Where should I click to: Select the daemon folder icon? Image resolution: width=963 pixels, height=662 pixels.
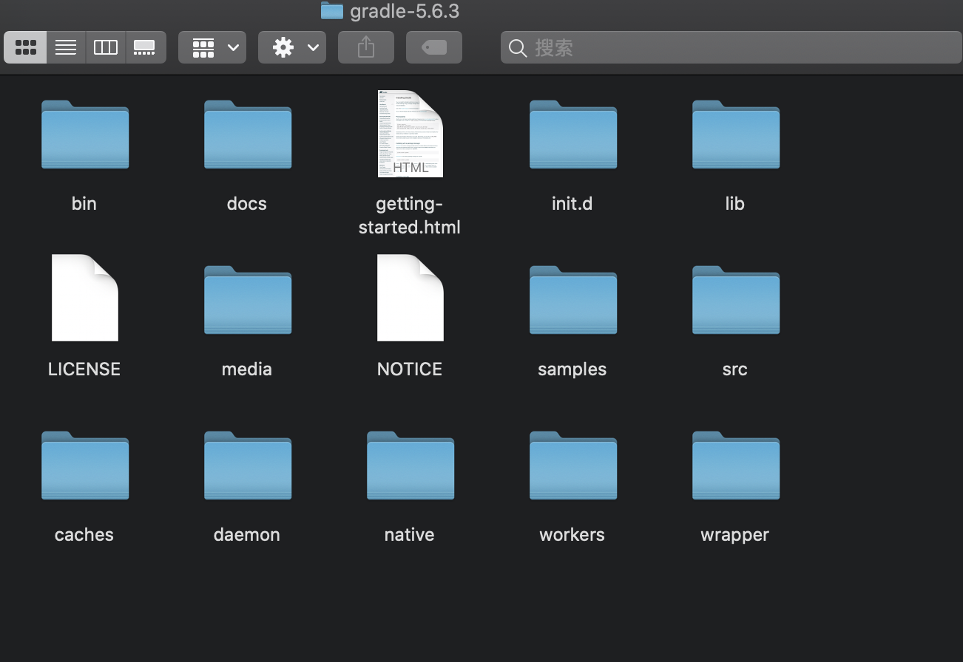(248, 465)
